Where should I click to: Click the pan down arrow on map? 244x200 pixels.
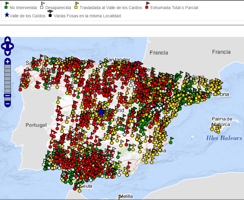click(8, 52)
